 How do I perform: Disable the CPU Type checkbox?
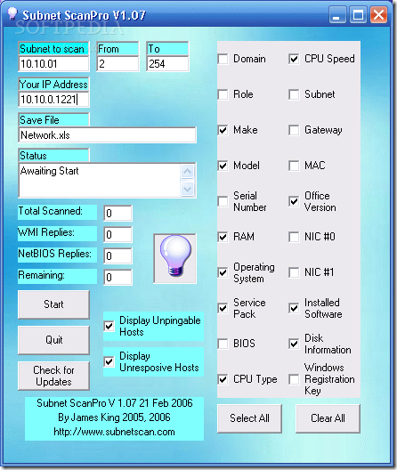click(x=223, y=379)
